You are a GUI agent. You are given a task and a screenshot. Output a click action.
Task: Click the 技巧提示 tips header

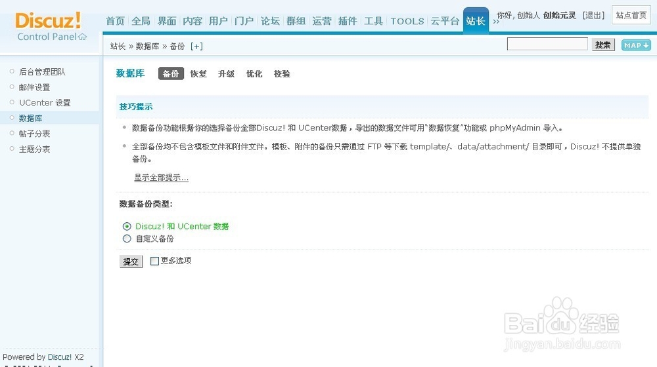coord(136,107)
